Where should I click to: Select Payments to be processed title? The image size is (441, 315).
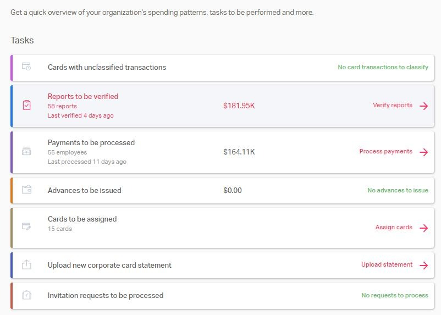[91, 142]
